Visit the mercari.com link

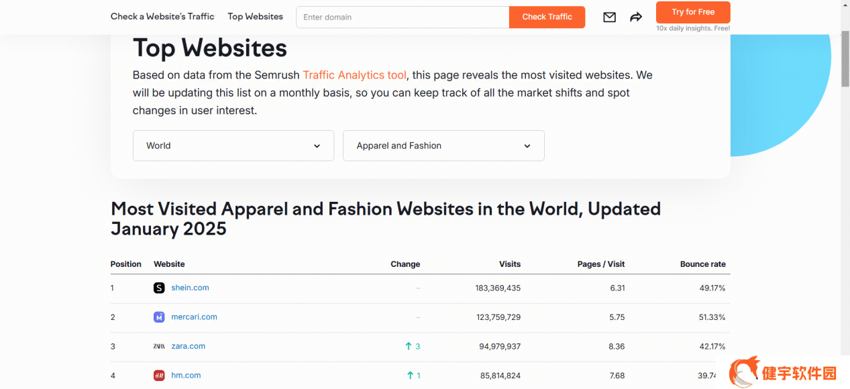pyautogui.click(x=194, y=317)
